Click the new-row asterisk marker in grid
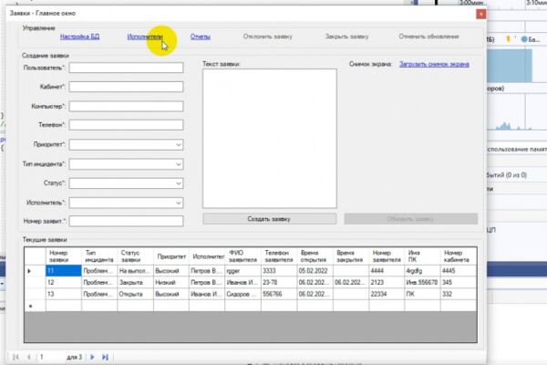Screen dimensions: 547x365 pyautogui.click(x=30, y=306)
